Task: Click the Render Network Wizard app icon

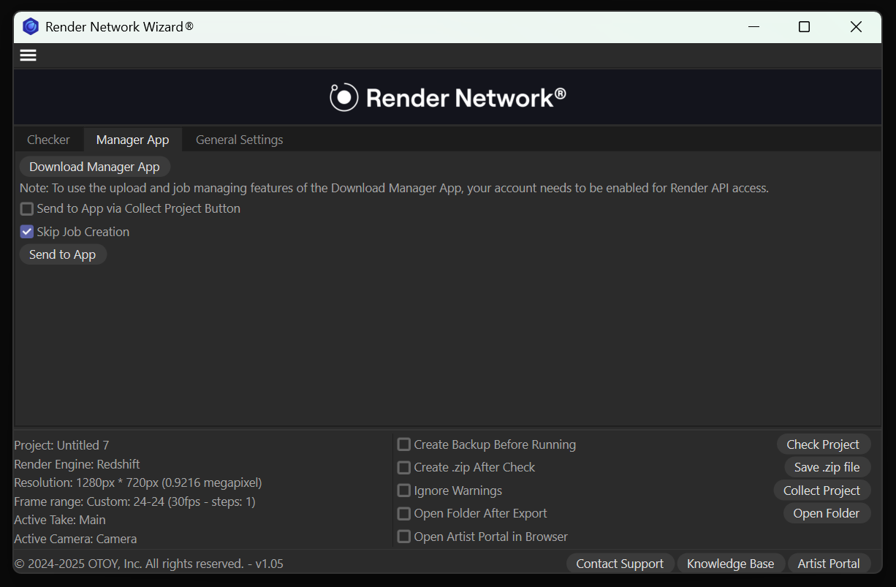Action: (31, 27)
